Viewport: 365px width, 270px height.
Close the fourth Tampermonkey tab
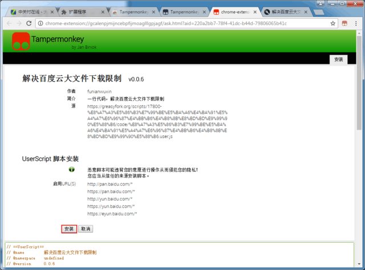pyautogui.click(x=204, y=12)
